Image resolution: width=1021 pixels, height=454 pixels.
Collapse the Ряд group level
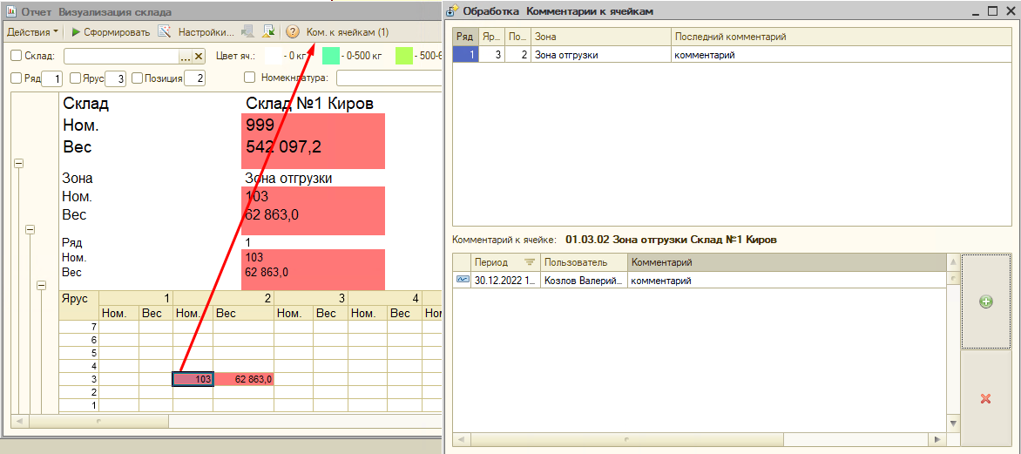tap(42, 285)
